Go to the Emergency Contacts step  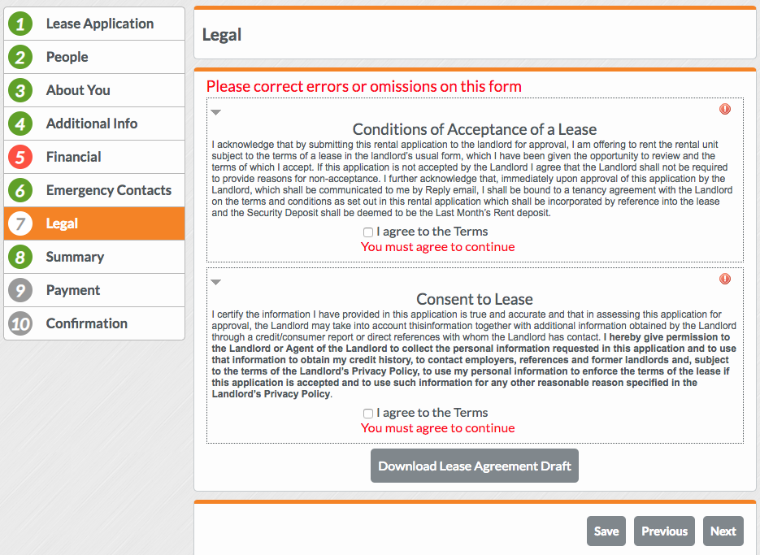[x=108, y=190]
